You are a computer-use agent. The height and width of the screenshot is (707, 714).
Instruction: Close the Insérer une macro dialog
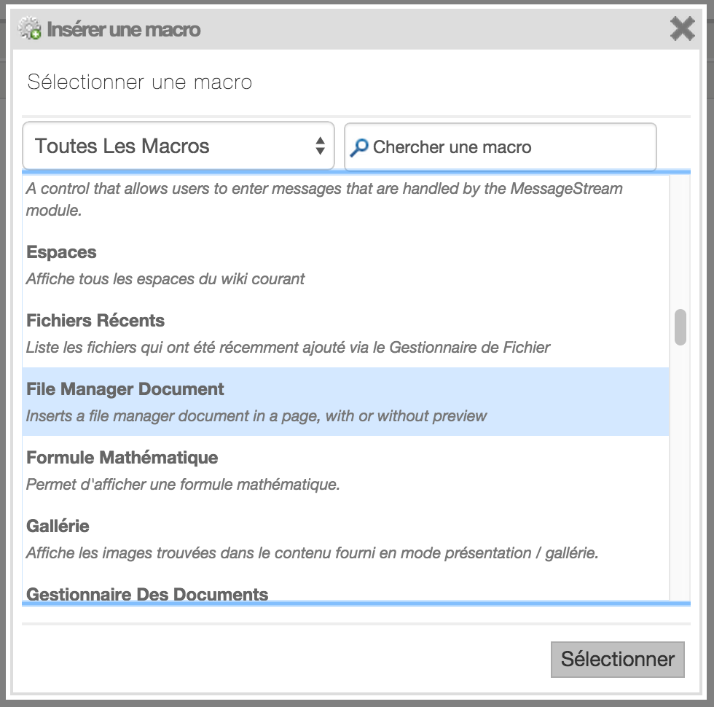point(682,28)
